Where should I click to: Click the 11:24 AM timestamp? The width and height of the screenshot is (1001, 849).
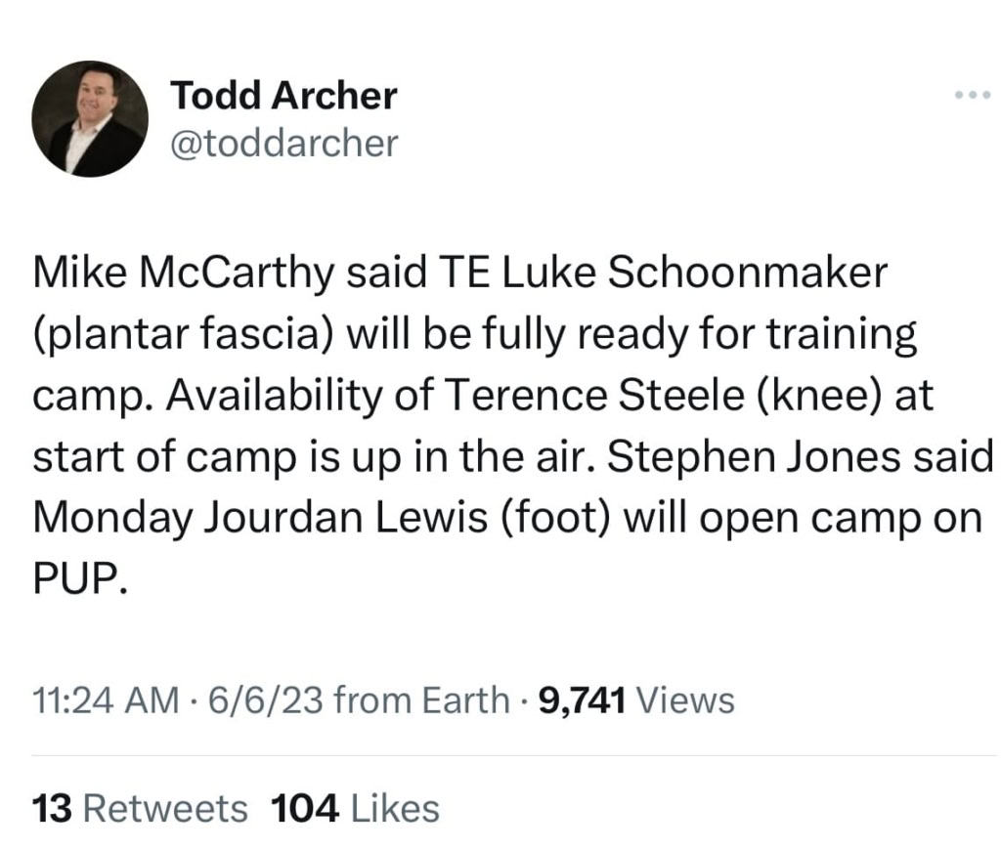coord(106,700)
